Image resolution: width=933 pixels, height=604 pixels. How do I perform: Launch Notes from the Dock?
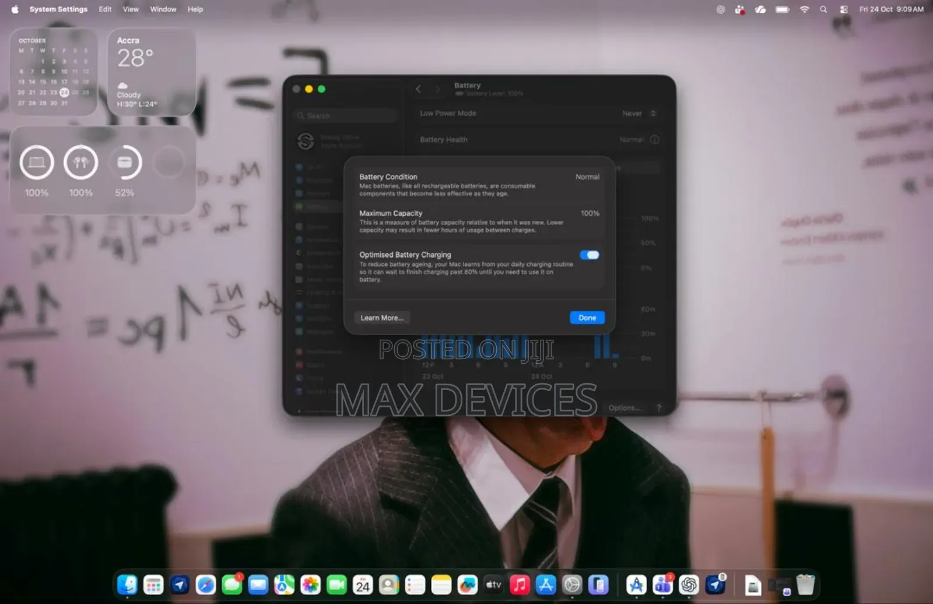tap(441, 584)
